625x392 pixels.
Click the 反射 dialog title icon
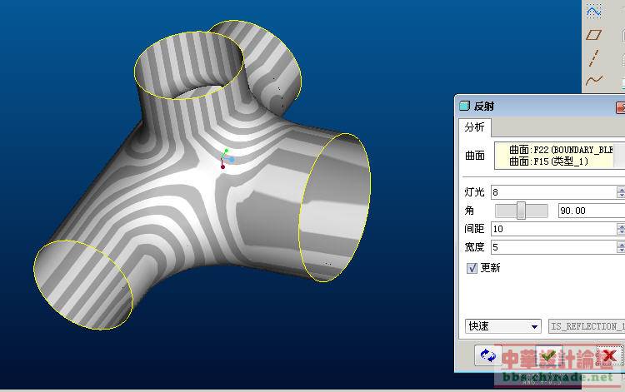coord(465,107)
